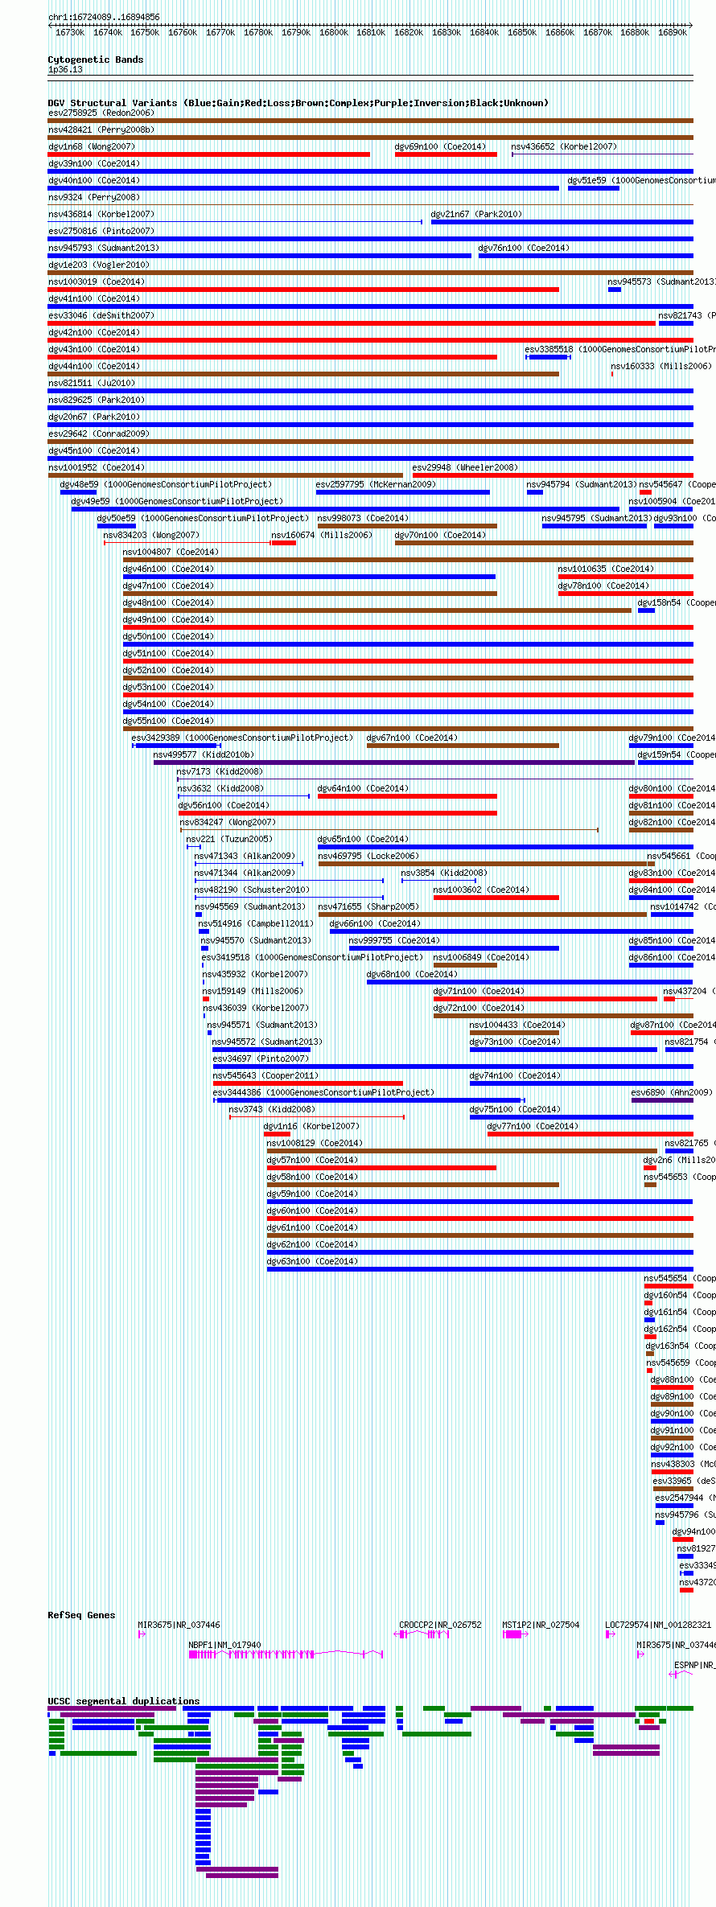
Task: Click the Cytogenetic Bands track title
Action: click(x=96, y=60)
